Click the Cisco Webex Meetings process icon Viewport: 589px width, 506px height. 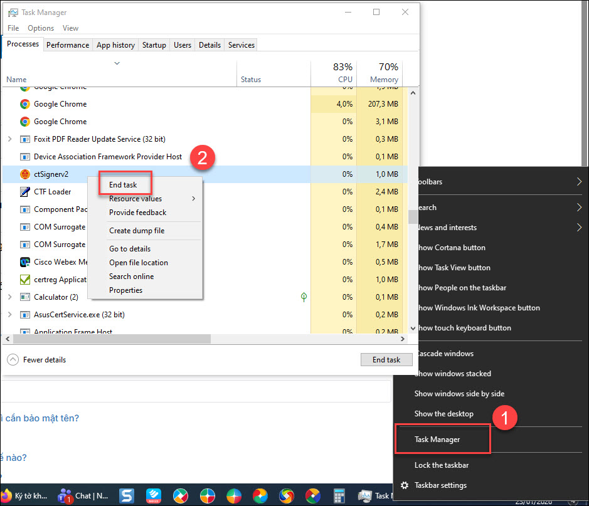(25, 262)
